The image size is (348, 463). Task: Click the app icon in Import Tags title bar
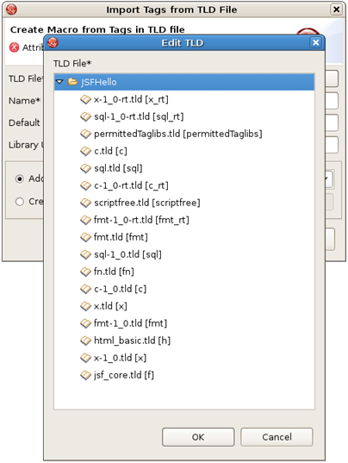click(x=11, y=9)
